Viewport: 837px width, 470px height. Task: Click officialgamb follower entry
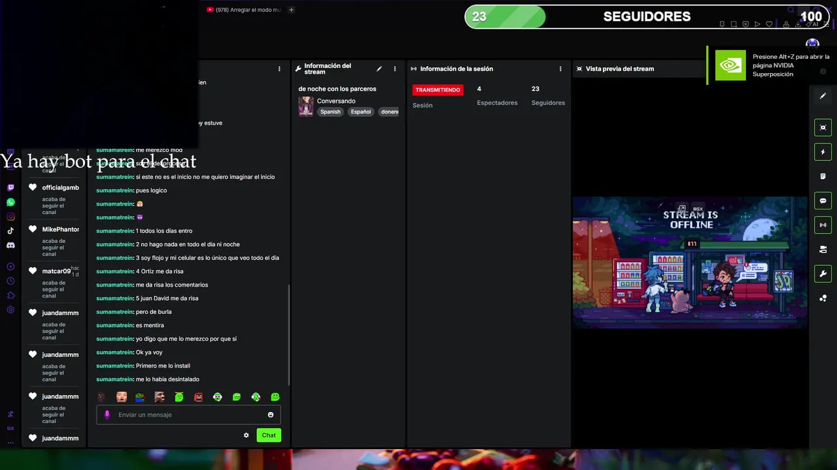[54, 200]
